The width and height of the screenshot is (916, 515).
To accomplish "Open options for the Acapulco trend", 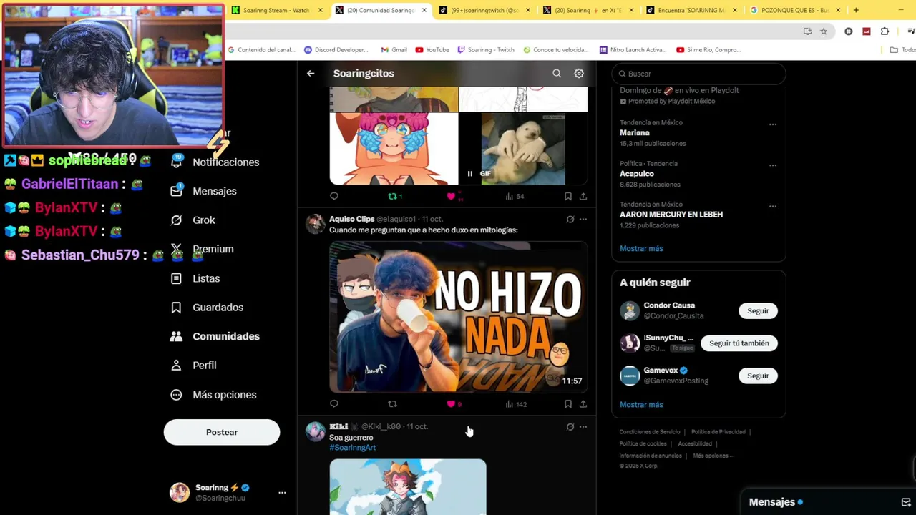I will 773,165.
